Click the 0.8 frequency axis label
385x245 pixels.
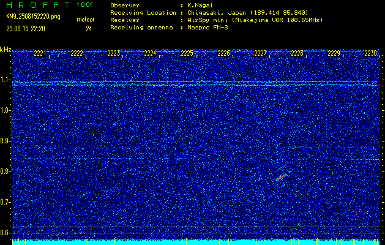(x=6, y=171)
